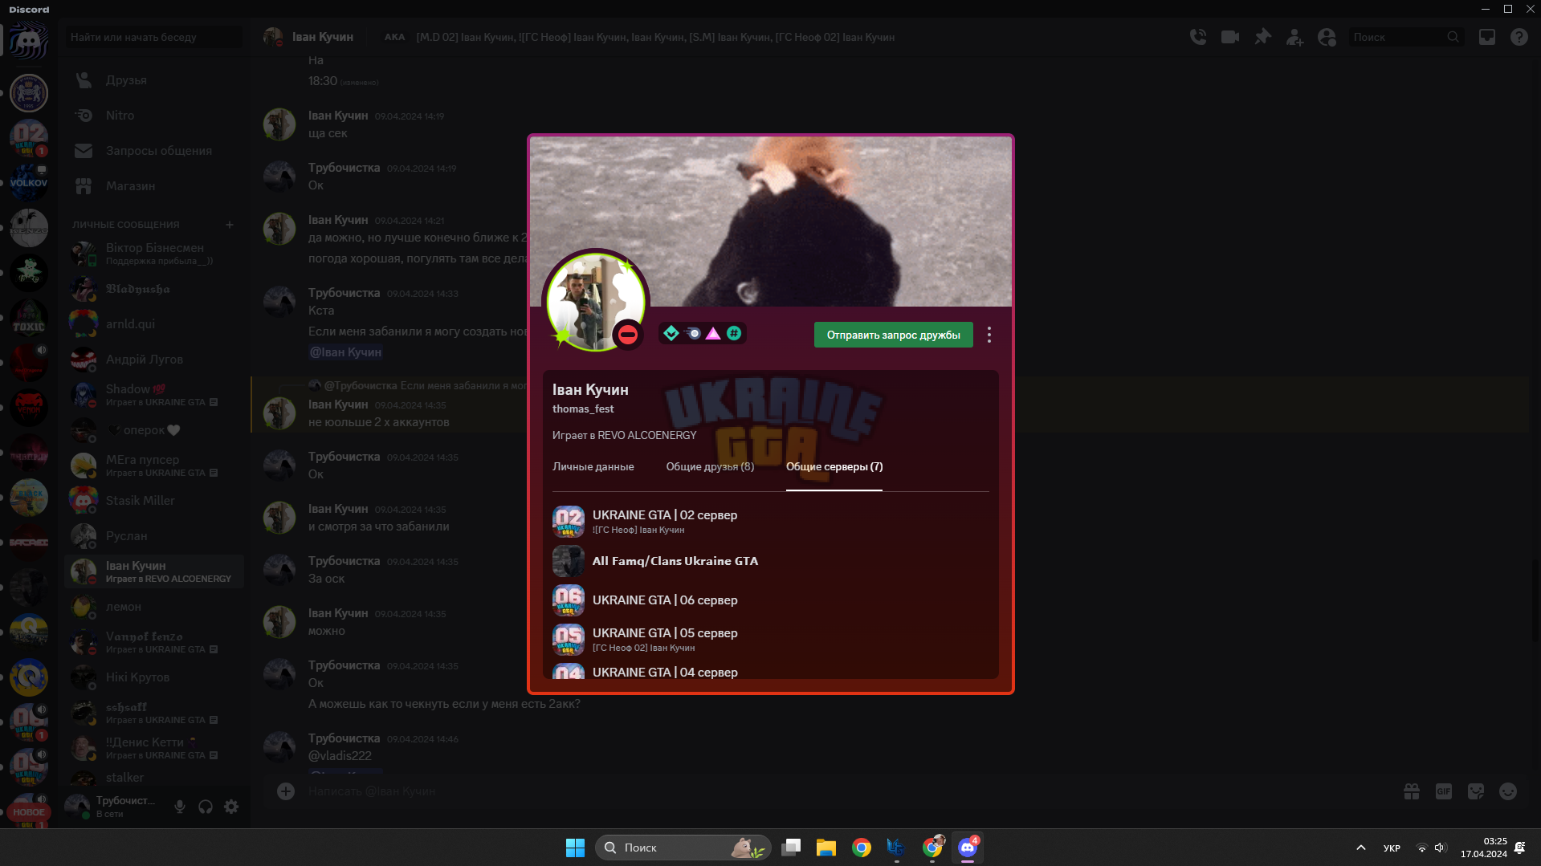Open pinned messages pushpin icon

pyautogui.click(x=1263, y=37)
